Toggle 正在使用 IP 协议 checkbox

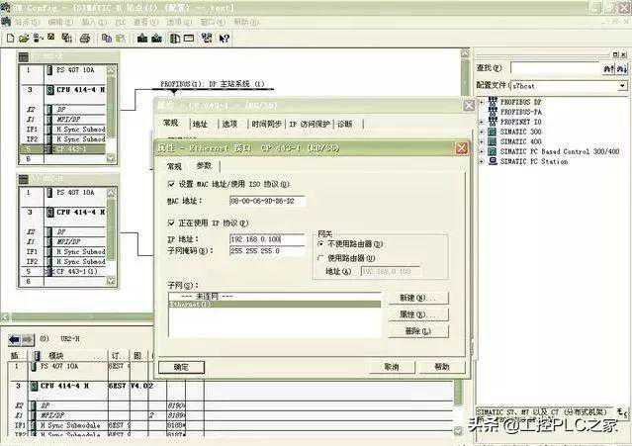[x=171, y=223]
